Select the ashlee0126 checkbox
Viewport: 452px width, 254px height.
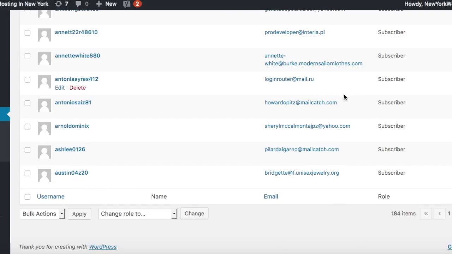(x=28, y=150)
